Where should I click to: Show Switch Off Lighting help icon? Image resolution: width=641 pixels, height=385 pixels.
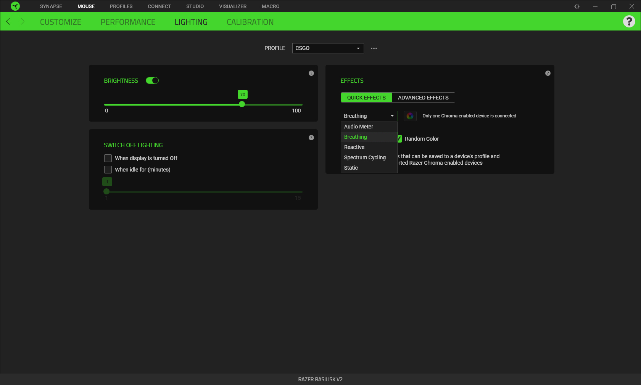click(x=311, y=138)
